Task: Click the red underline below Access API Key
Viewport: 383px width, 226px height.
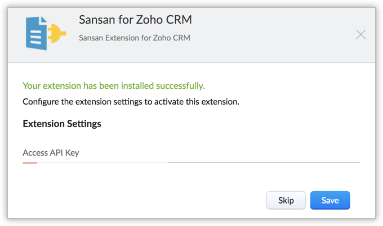Action: pos(29,162)
